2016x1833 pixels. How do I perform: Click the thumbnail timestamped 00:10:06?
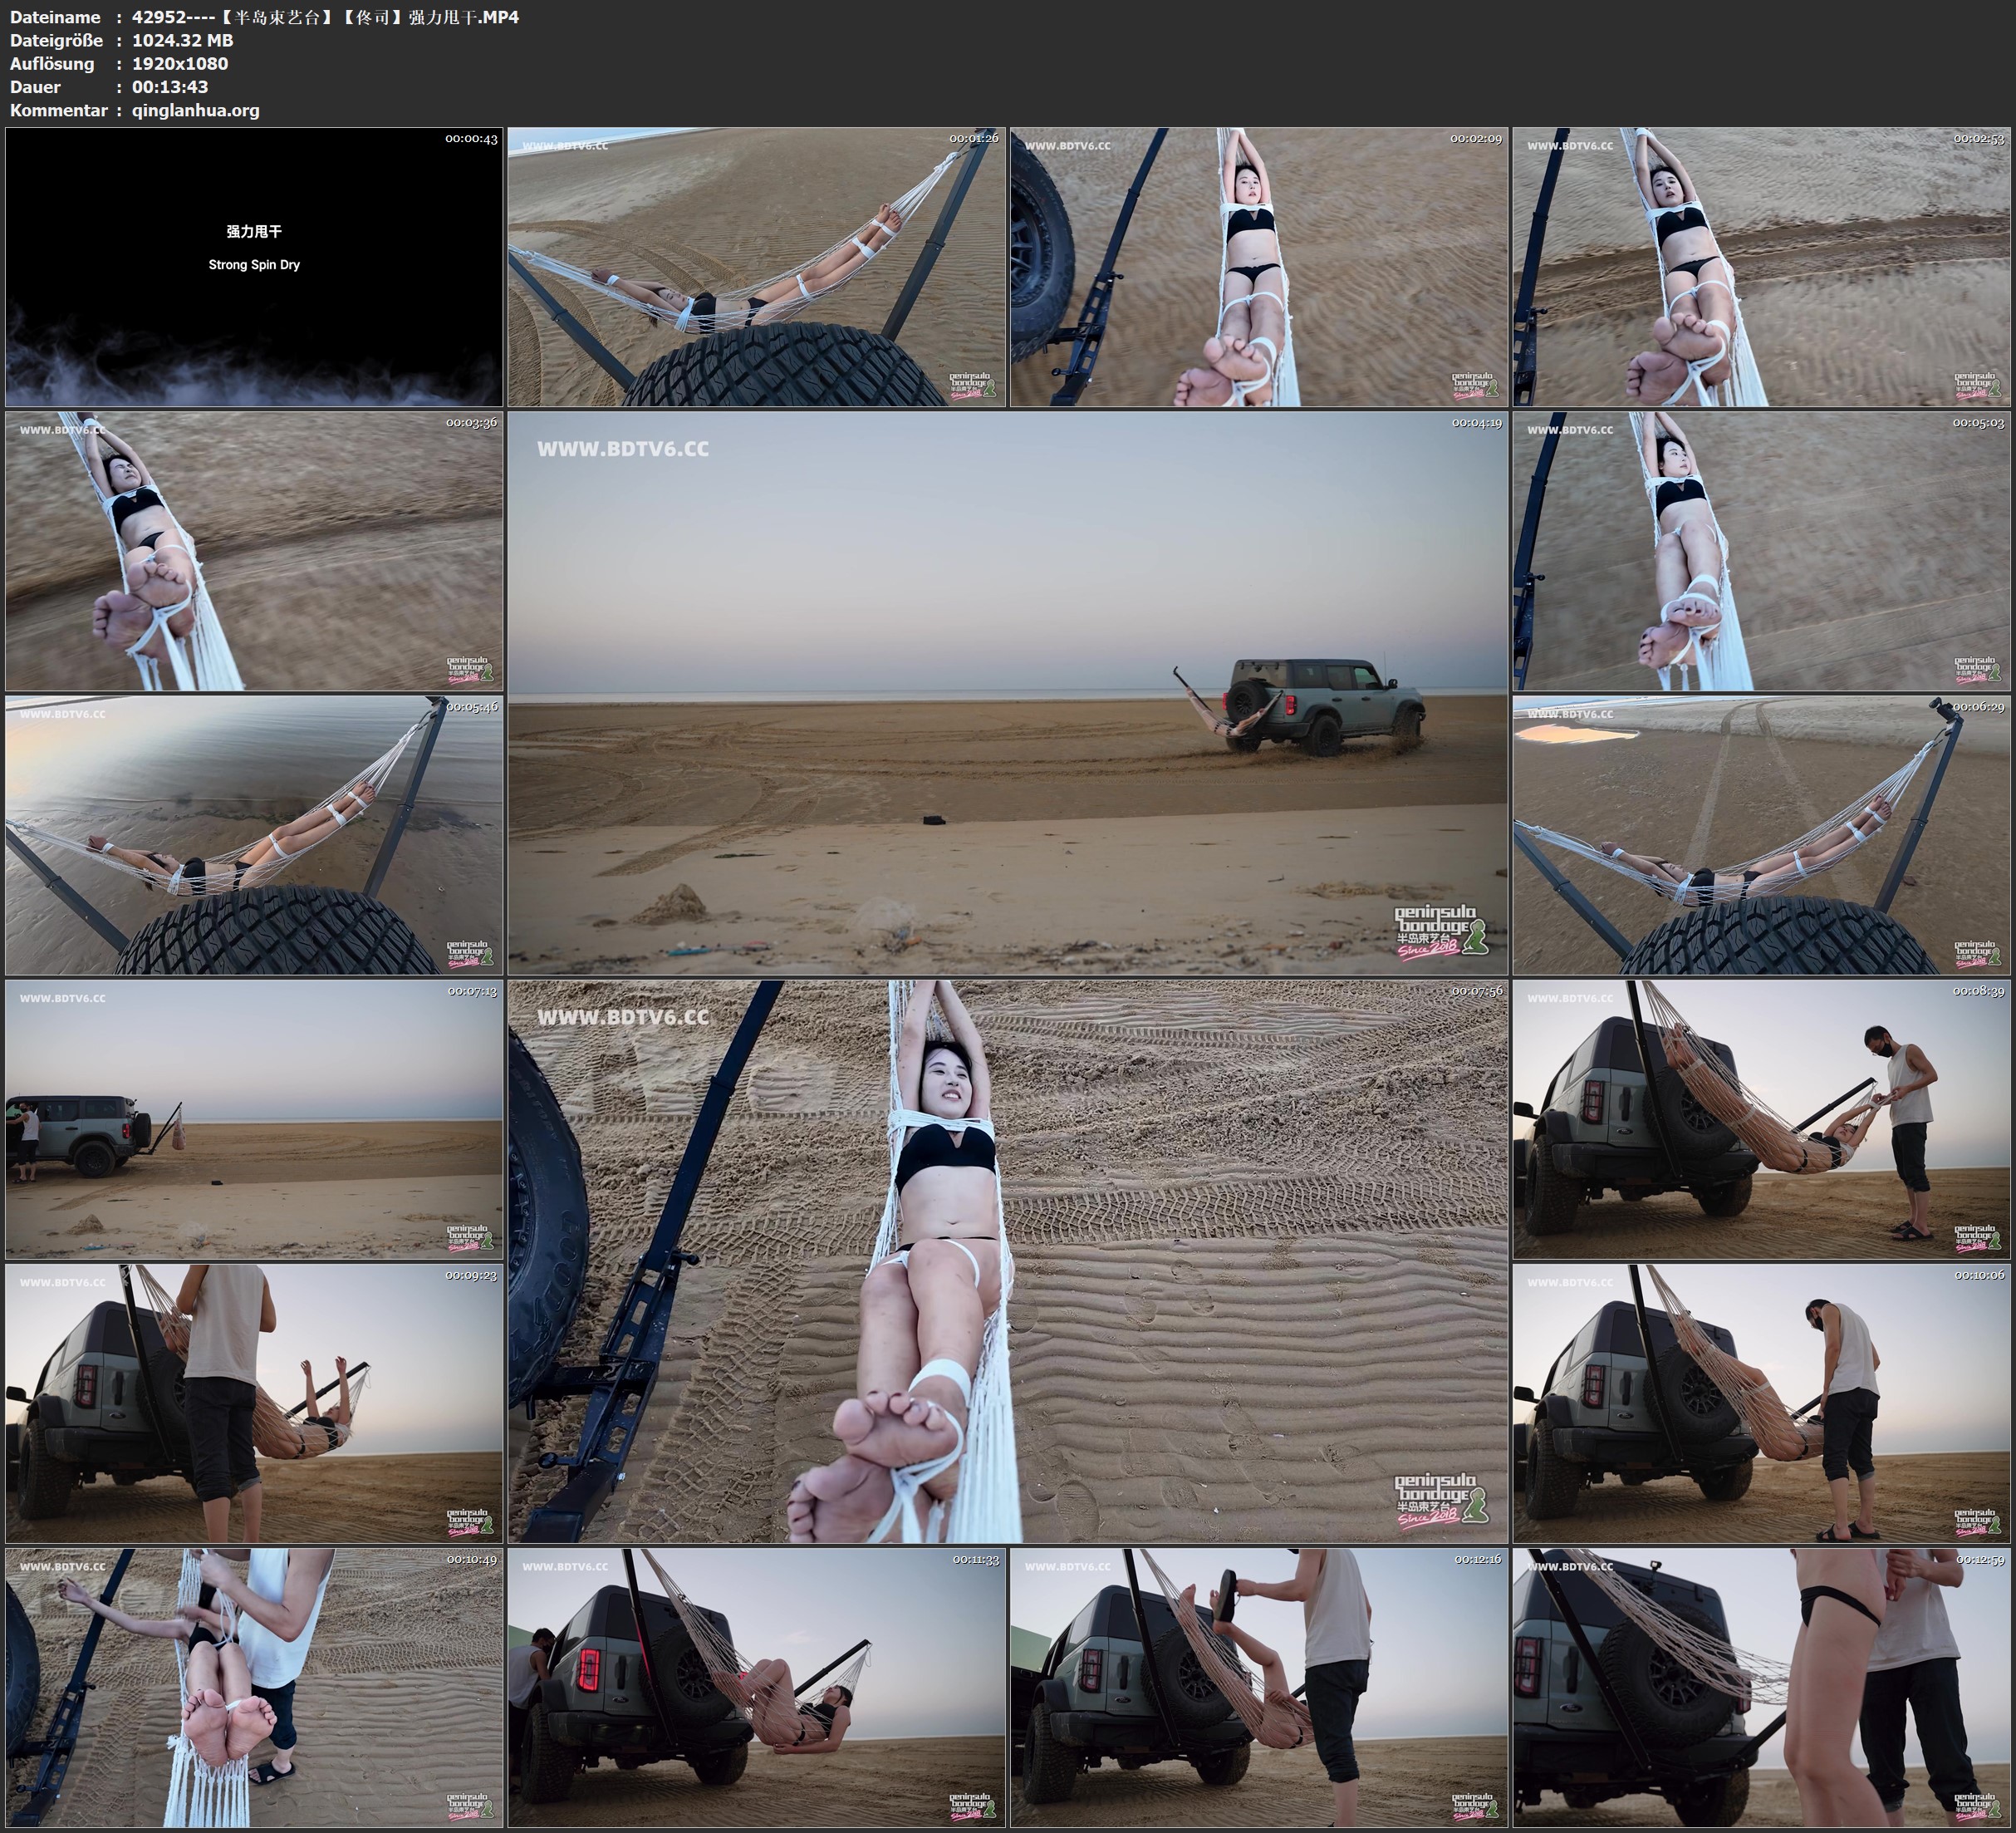(1762, 1403)
